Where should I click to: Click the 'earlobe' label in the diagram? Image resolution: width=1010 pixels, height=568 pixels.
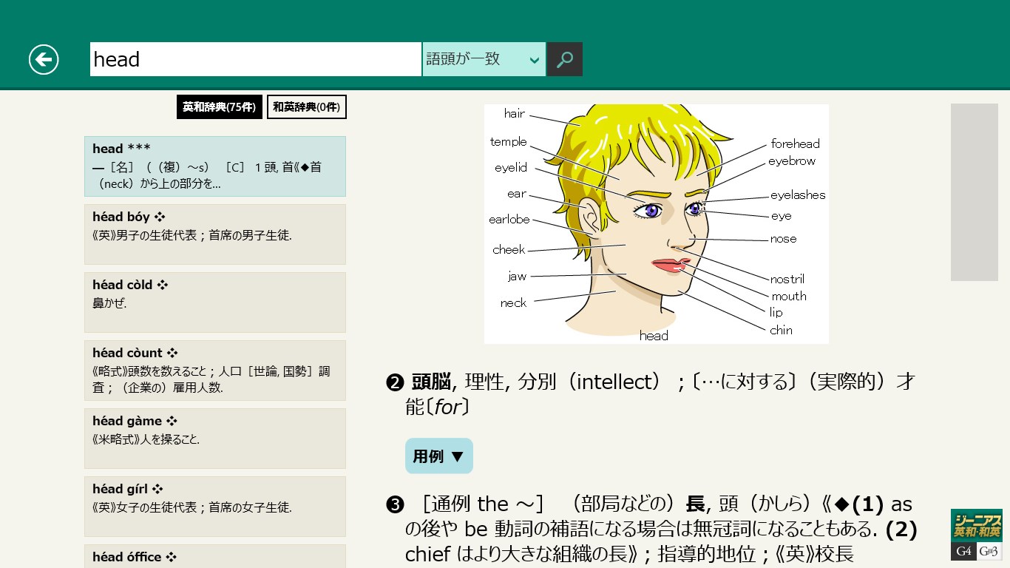click(509, 220)
